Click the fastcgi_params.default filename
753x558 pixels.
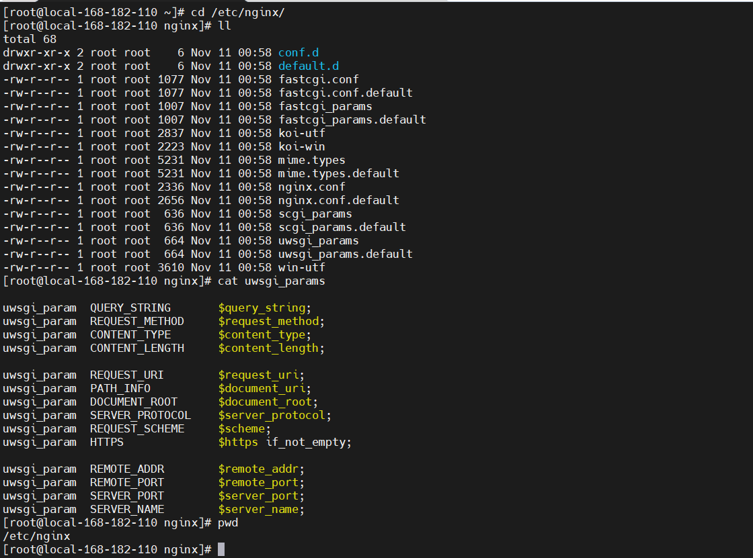pyautogui.click(x=352, y=120)
